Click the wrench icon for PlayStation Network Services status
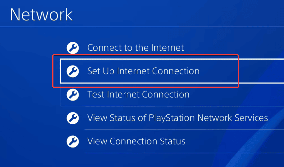This screenshot has width=284, height=167. pos(73,118)
